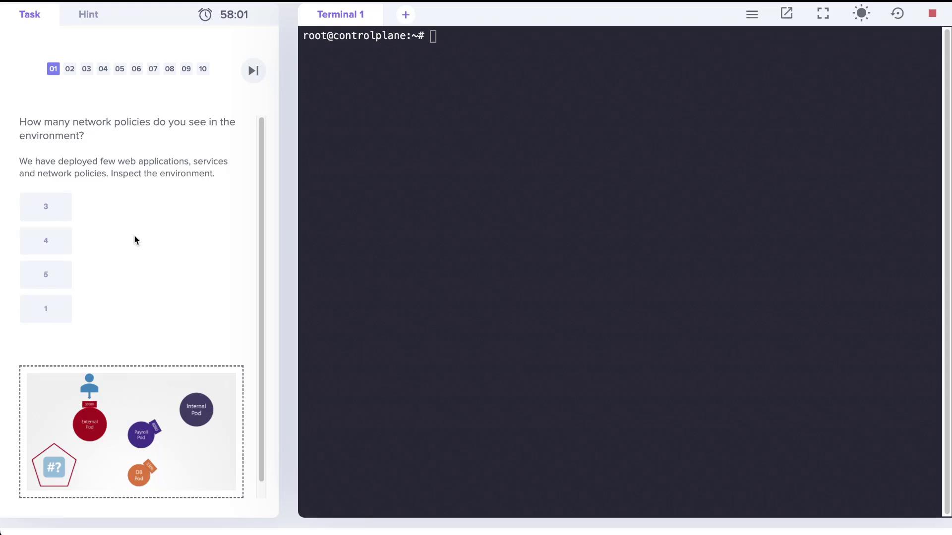Choose answer option 5
952x535 pixels.
(46, 274)
